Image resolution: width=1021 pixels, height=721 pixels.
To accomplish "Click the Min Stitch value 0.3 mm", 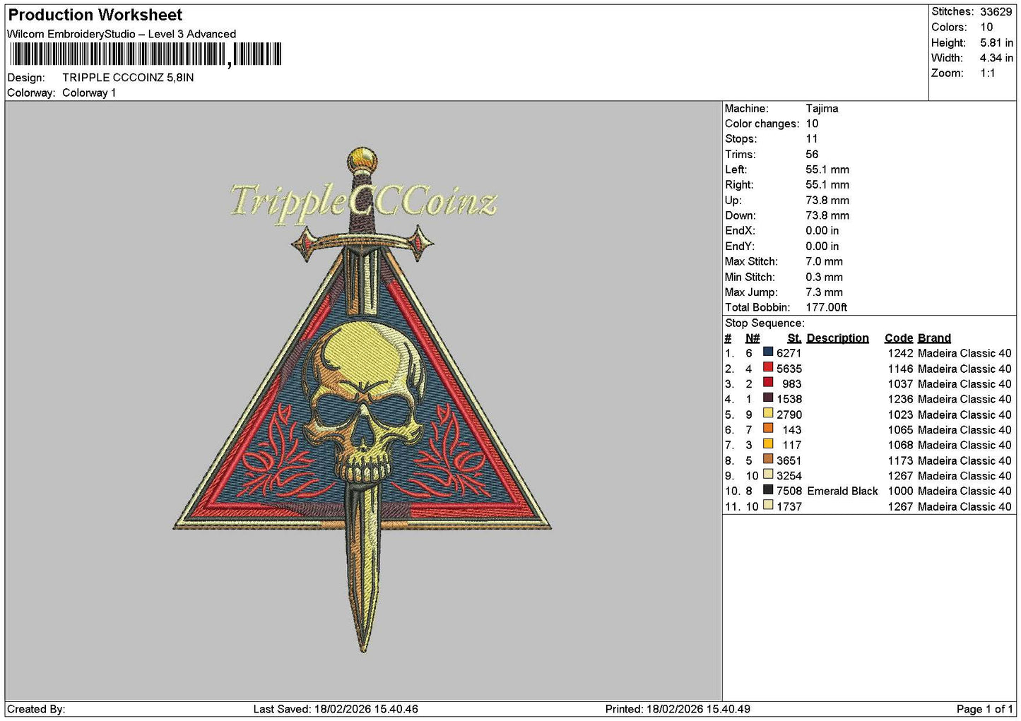I will [x=824, y=277].
